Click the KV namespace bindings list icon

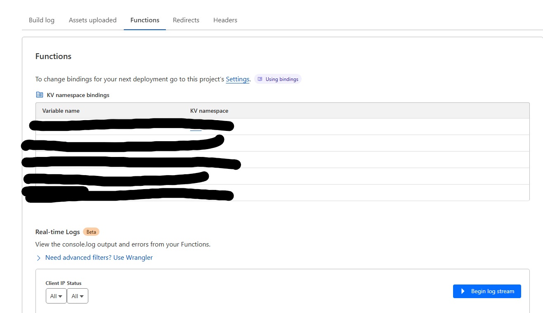(40, 95)
